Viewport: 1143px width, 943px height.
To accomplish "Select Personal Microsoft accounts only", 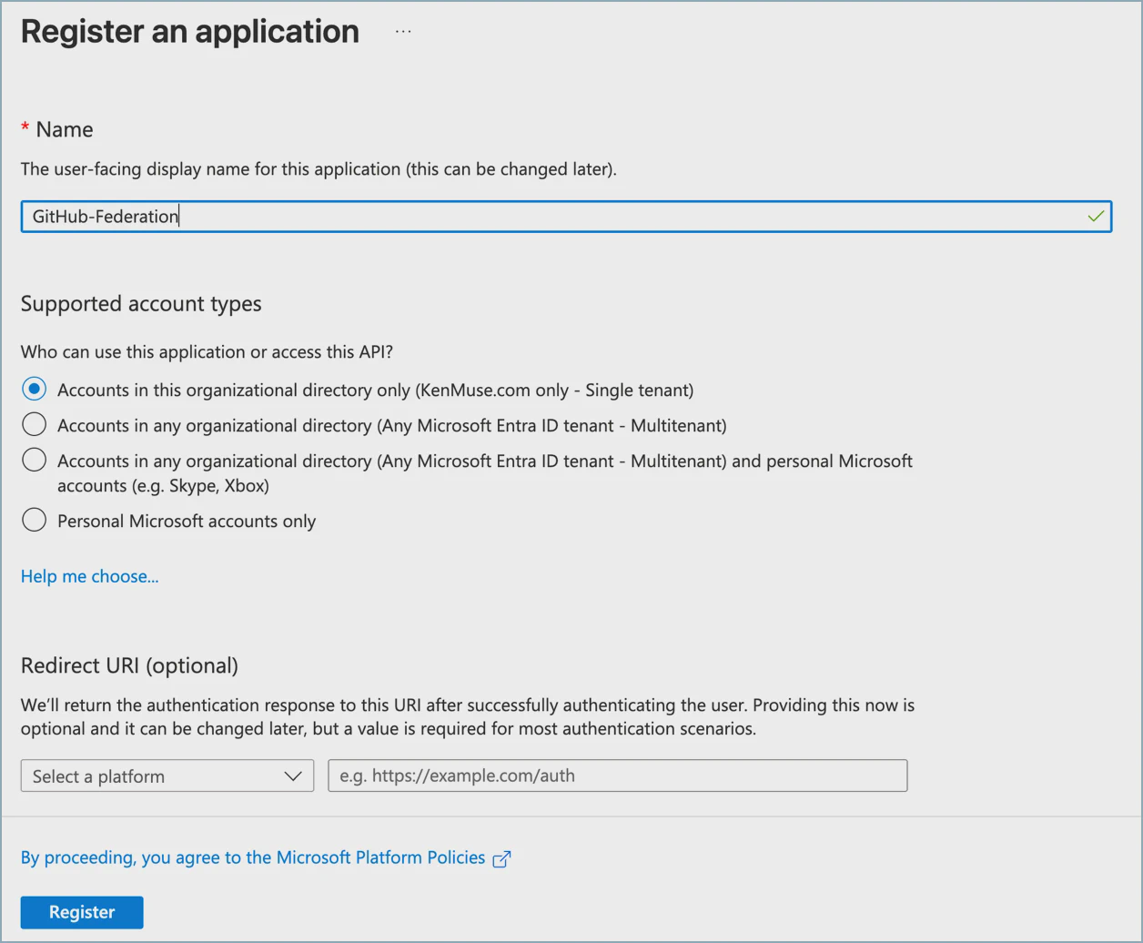I will (34, 520).
